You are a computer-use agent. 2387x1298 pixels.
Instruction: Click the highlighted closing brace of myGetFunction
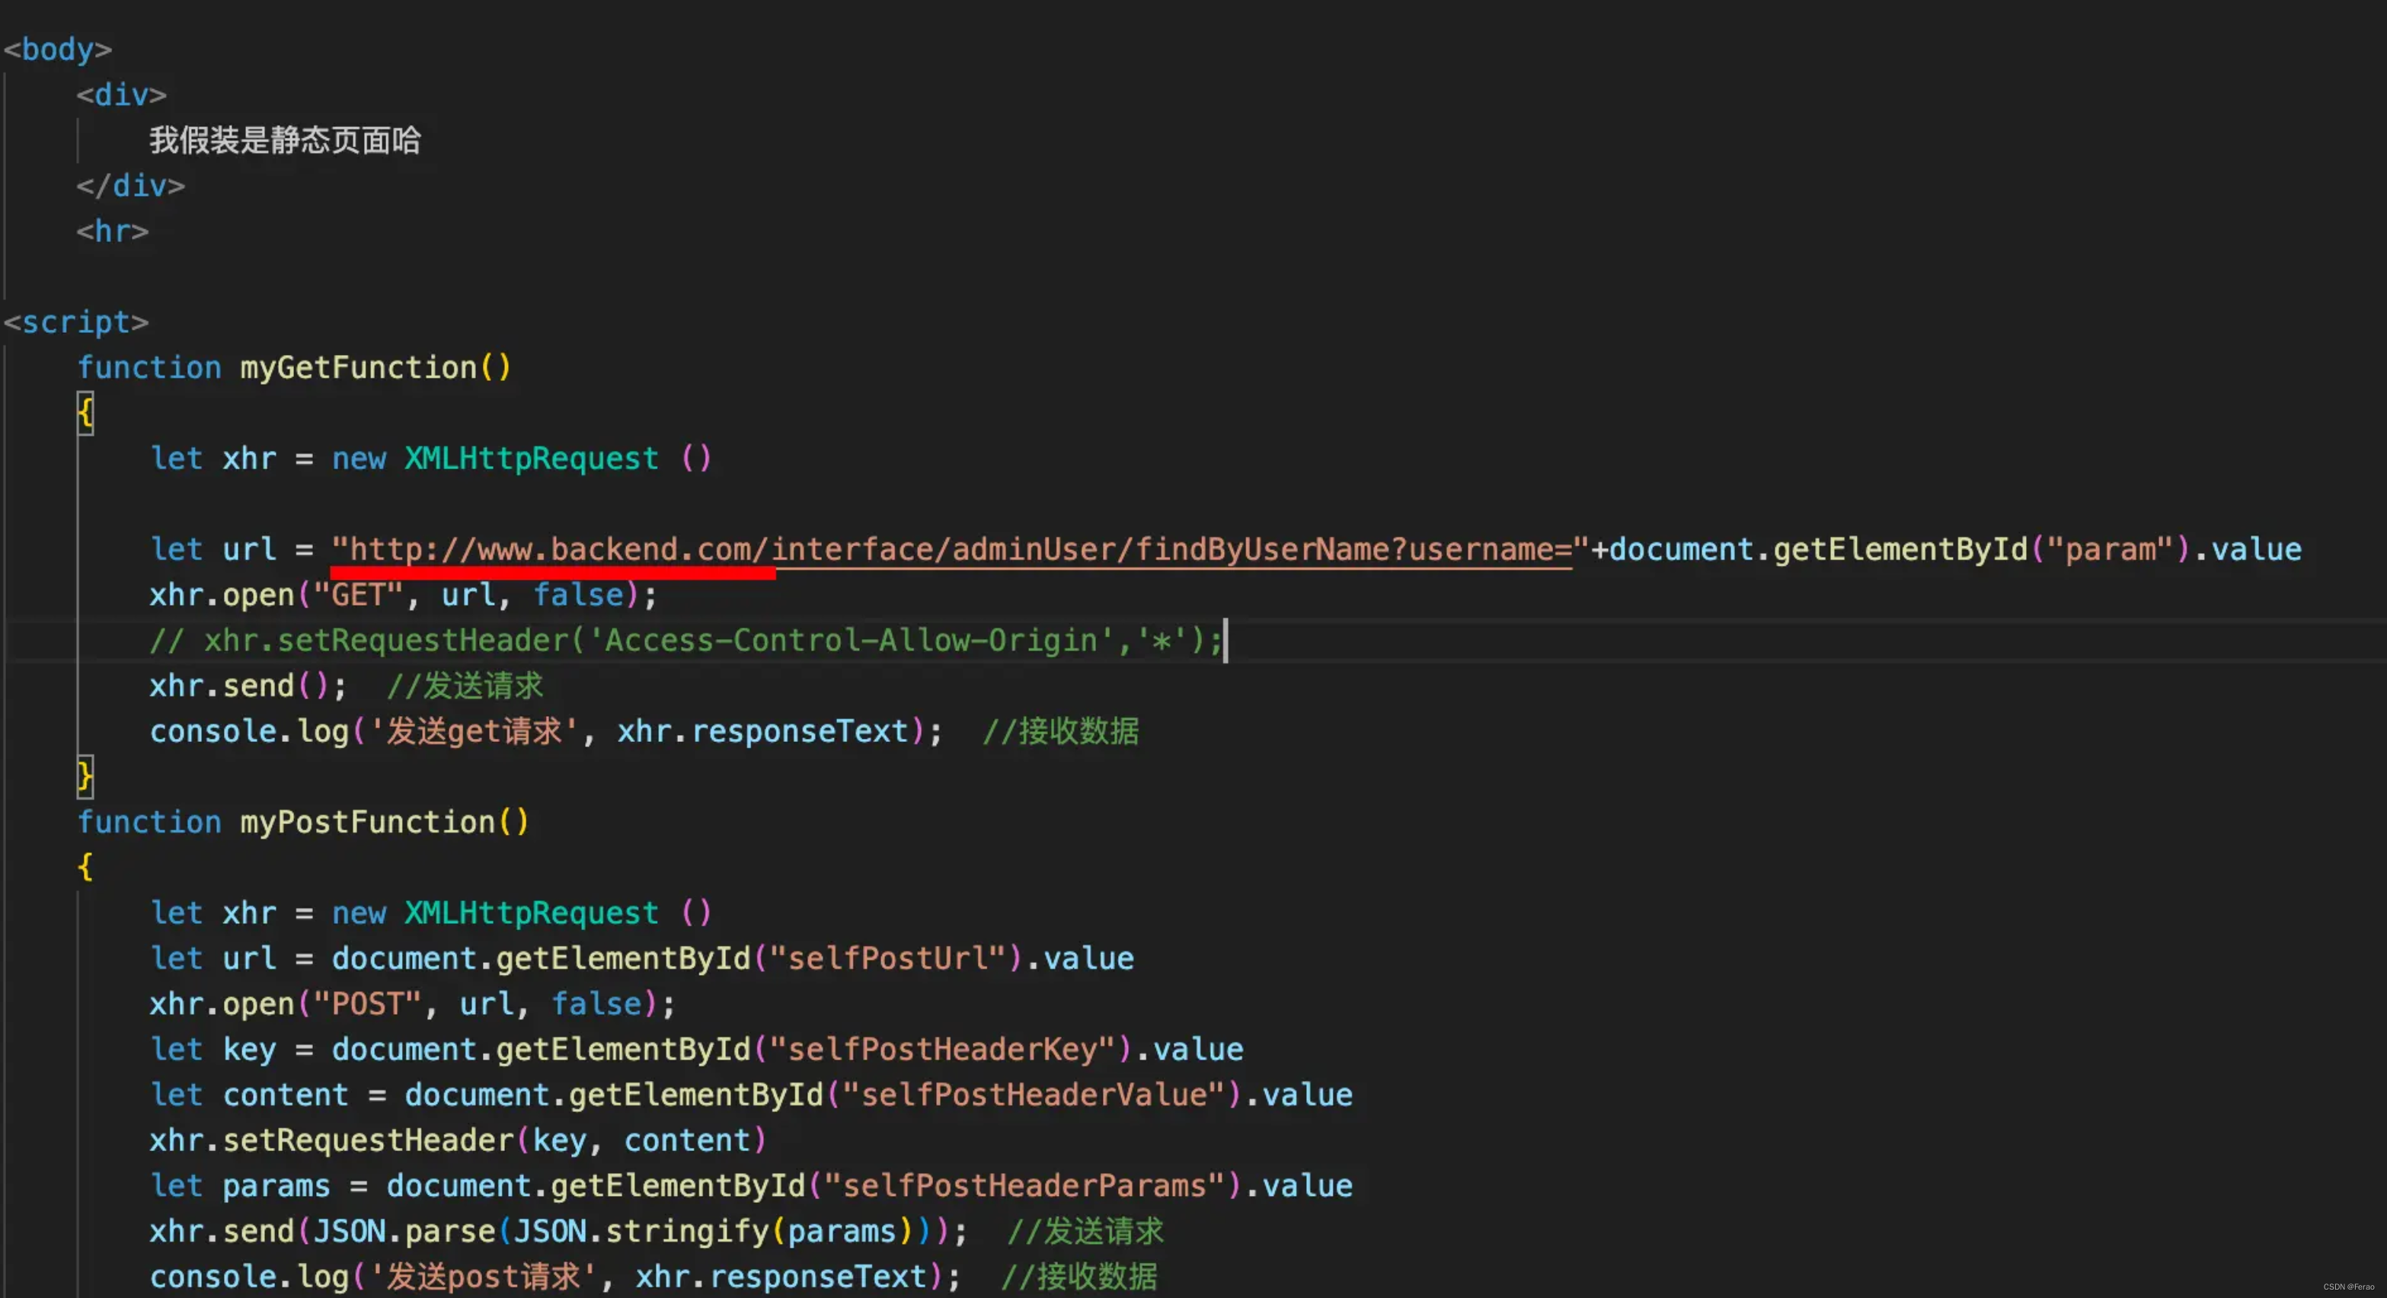pyautogui.click(x=85, y=775)
